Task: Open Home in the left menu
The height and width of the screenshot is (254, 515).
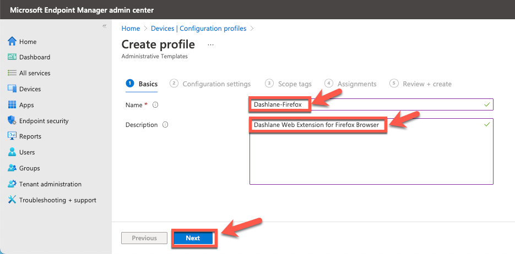Action: coord(28,42)
